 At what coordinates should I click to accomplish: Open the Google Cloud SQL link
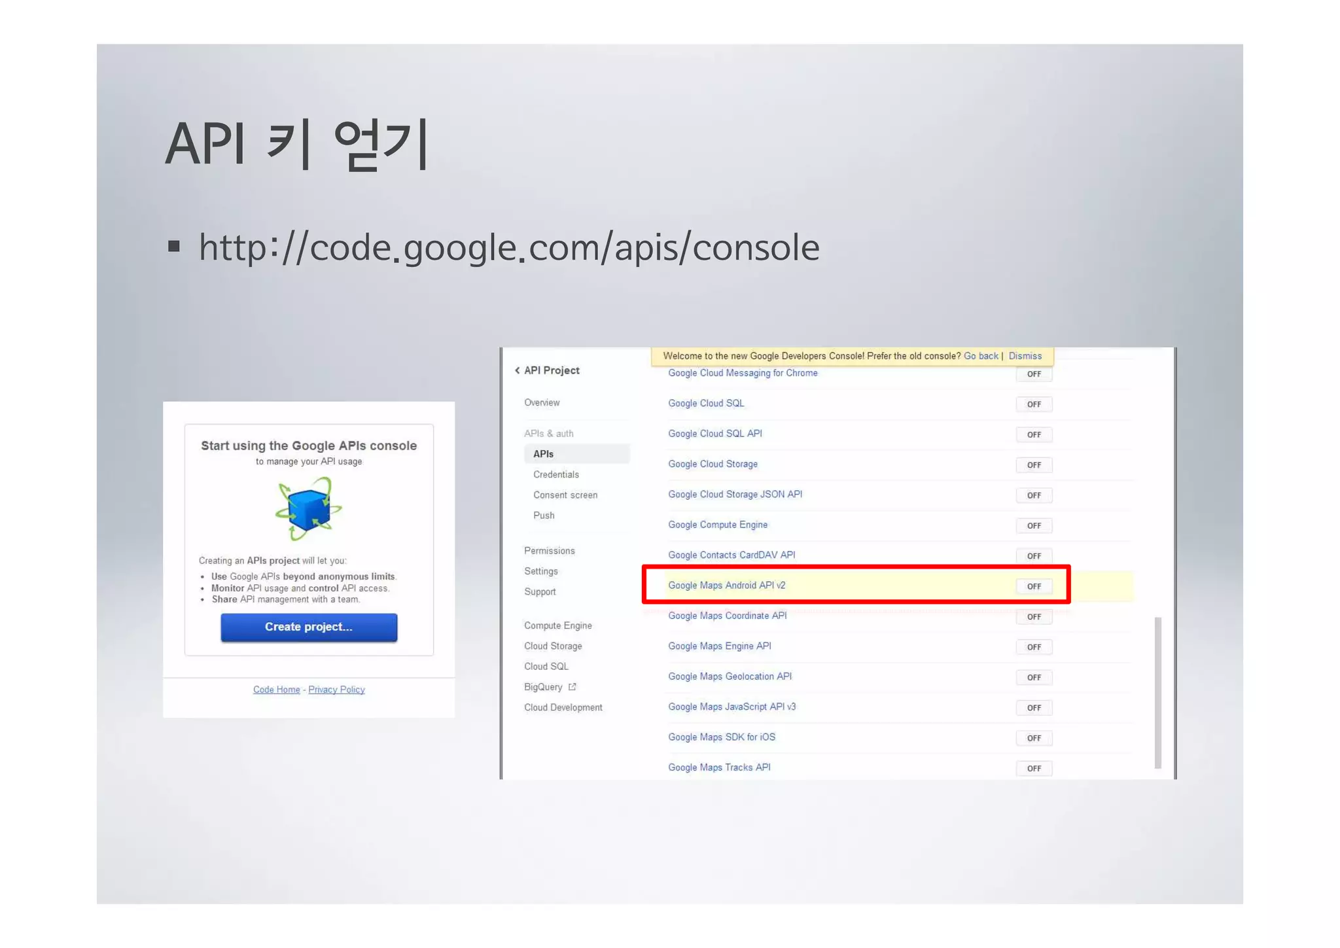tap(706, 403)
